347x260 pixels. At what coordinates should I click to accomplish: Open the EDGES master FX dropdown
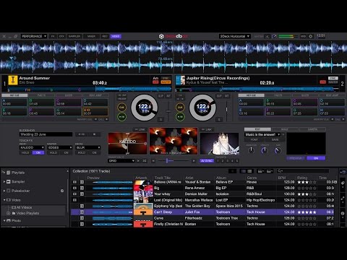tap(60, 147)
